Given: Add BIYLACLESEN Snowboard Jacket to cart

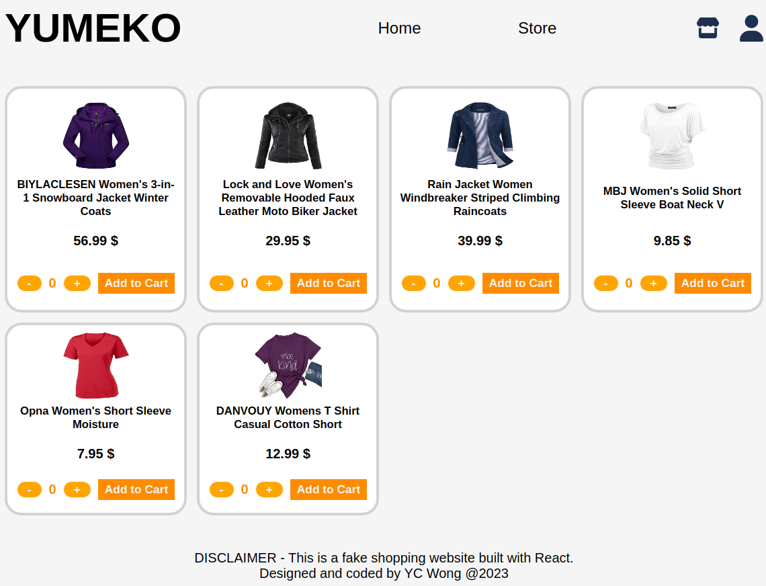Looking at the screenshot, I should pyautogui.click(x=136, y=284).
